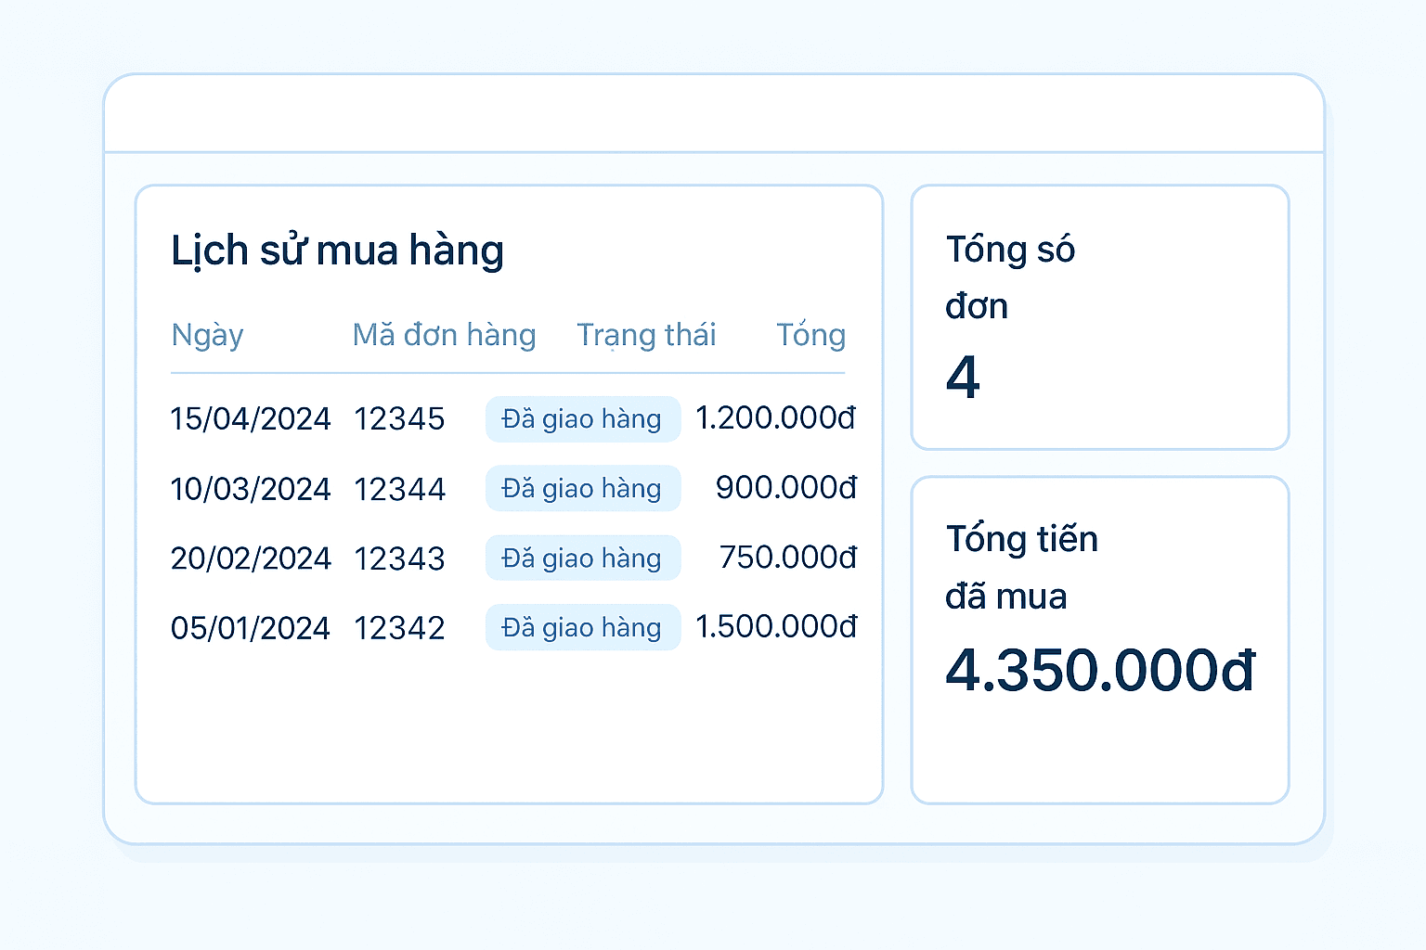Open order code 12342
This screenshot has width=1426, height=950.
pos(399,628)
